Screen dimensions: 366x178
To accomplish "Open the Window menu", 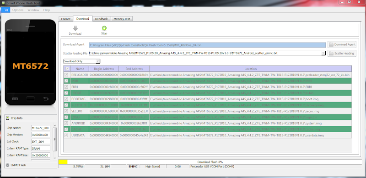I will click(x=33, y=10).
